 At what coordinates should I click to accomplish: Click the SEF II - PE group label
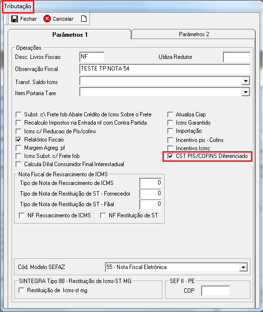182,281
